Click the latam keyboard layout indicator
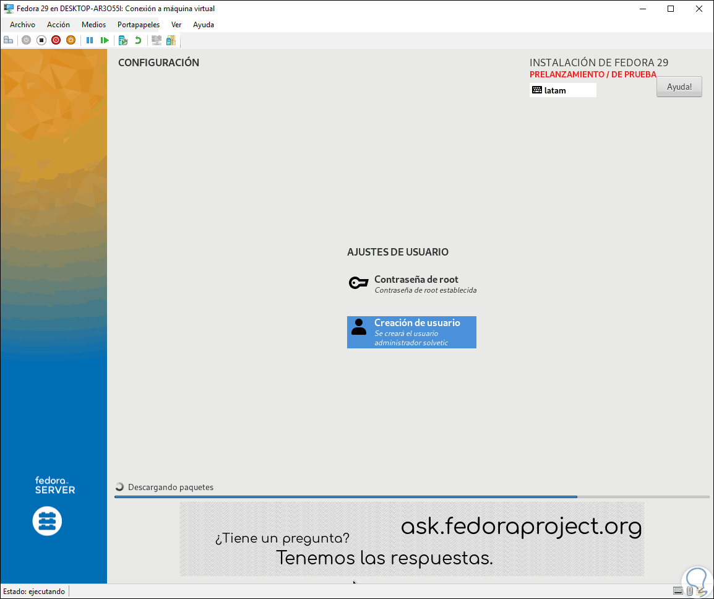 coord(563,90)
